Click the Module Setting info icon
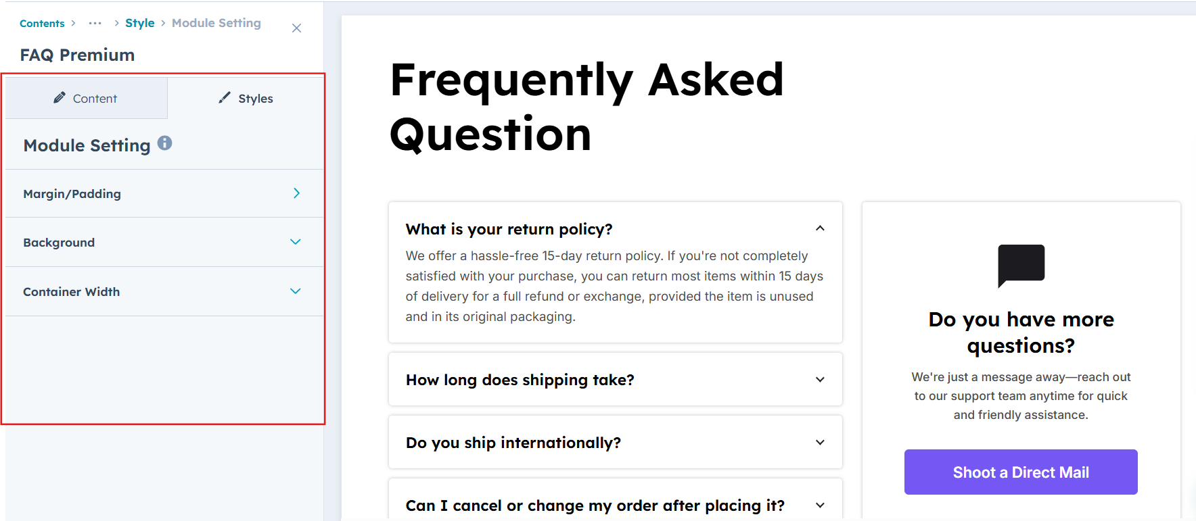 [x=164, y=143]
